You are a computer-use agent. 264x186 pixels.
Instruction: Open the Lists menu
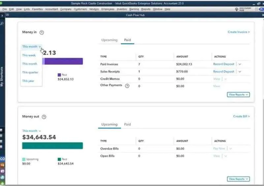tap(27, 9)
